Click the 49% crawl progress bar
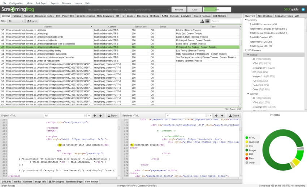Viewport: 307px width, 187px height. (217, 9)
